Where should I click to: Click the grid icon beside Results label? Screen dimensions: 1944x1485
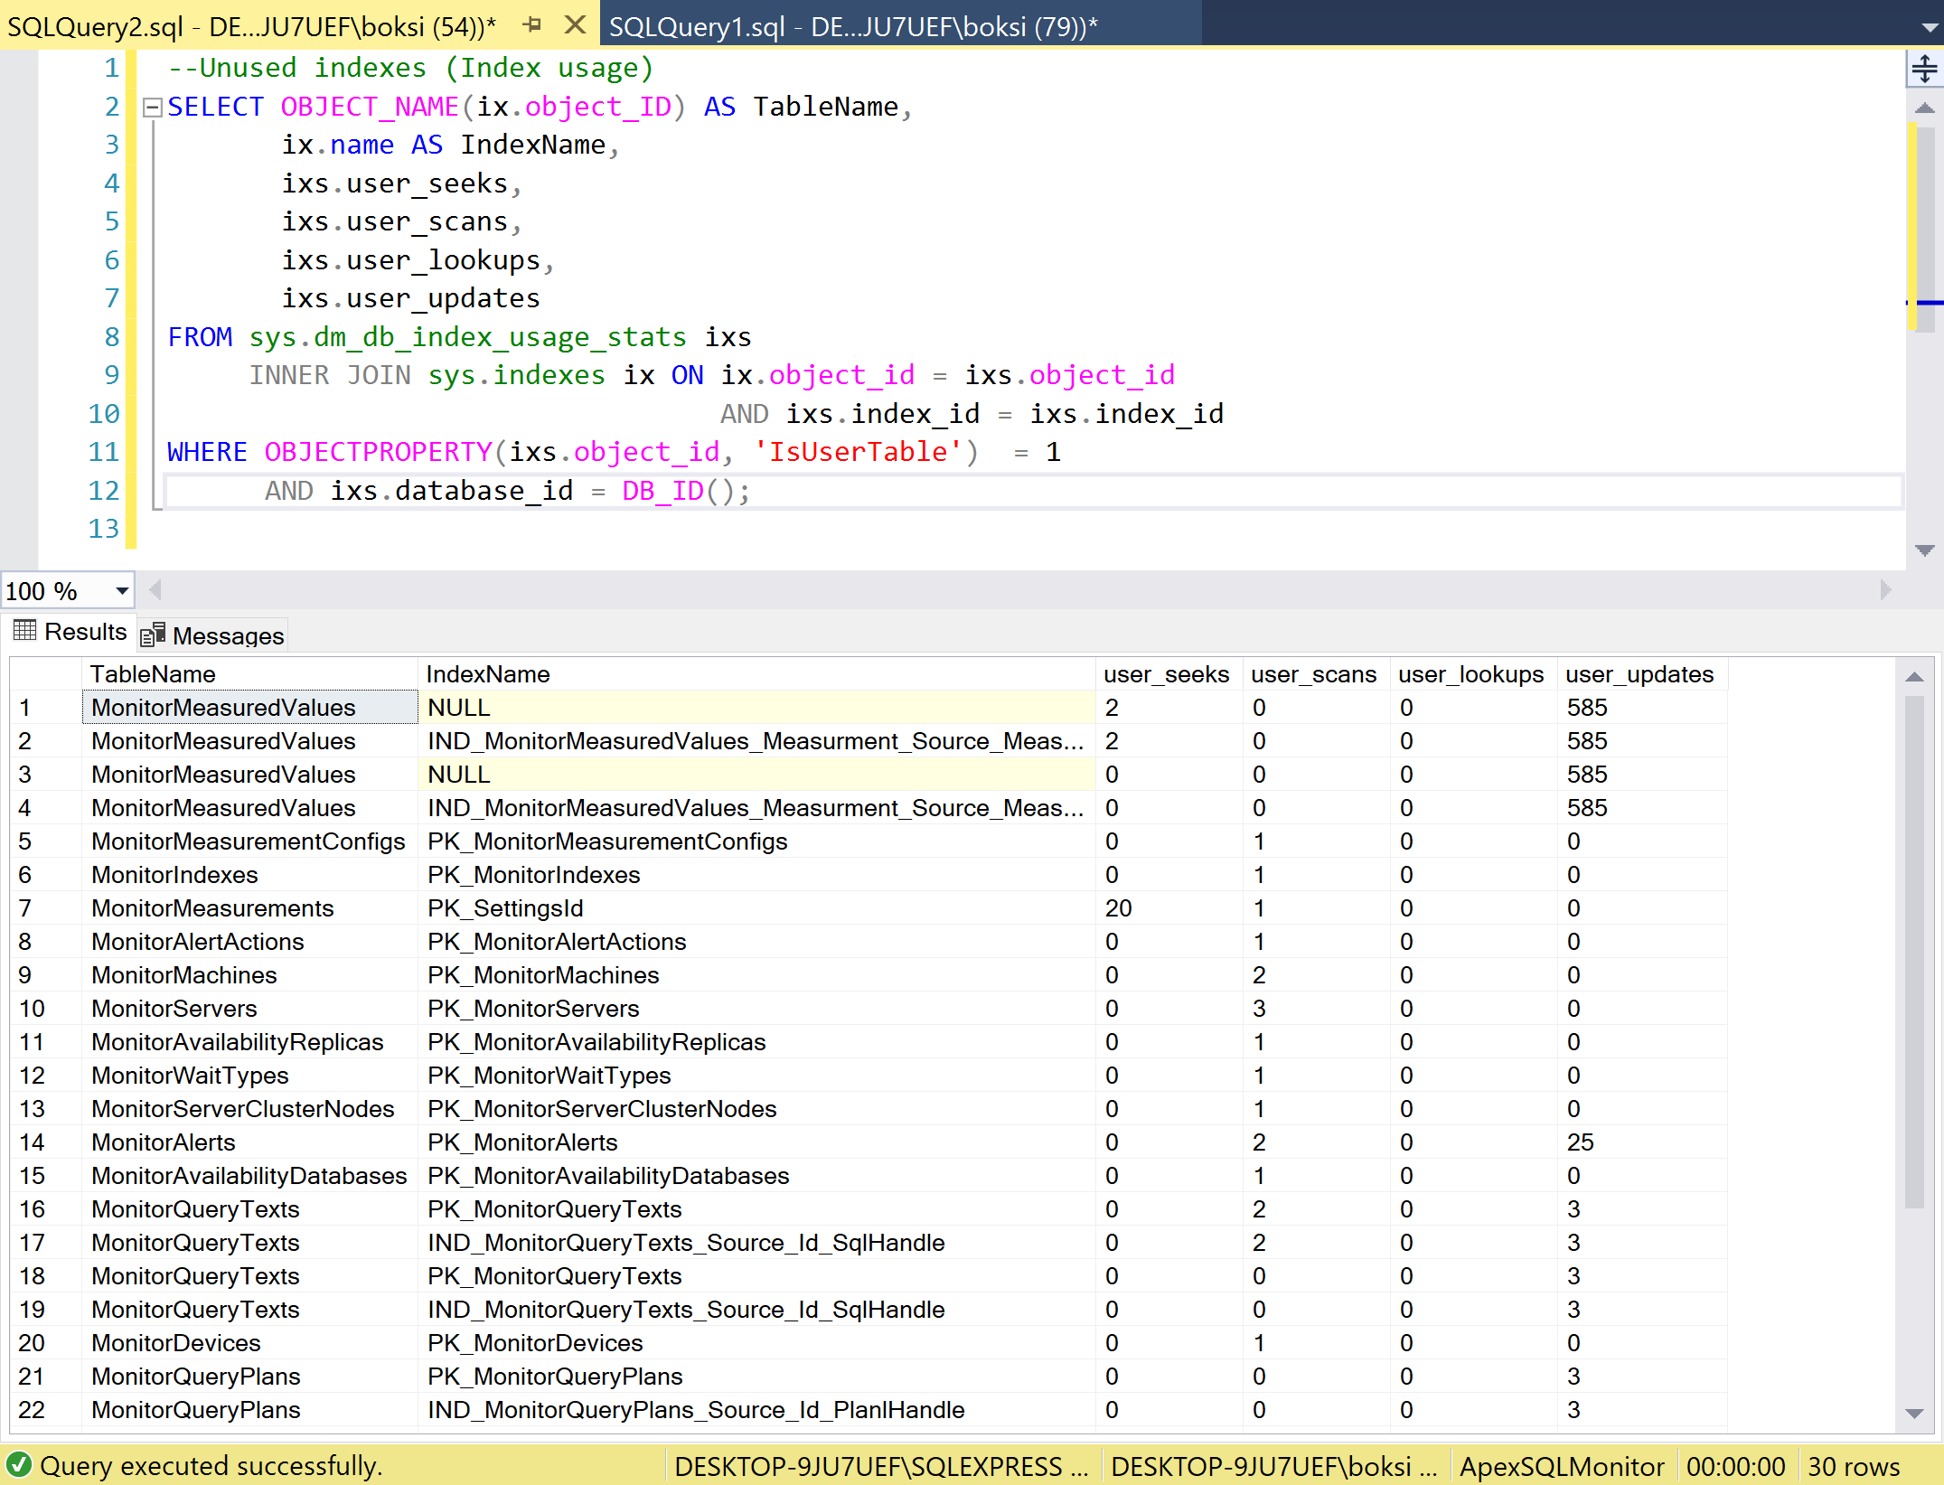[x=25, y=631]
